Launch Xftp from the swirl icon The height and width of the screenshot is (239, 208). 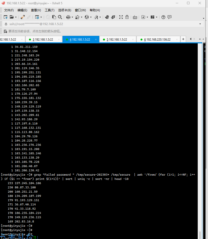point(107,17)
